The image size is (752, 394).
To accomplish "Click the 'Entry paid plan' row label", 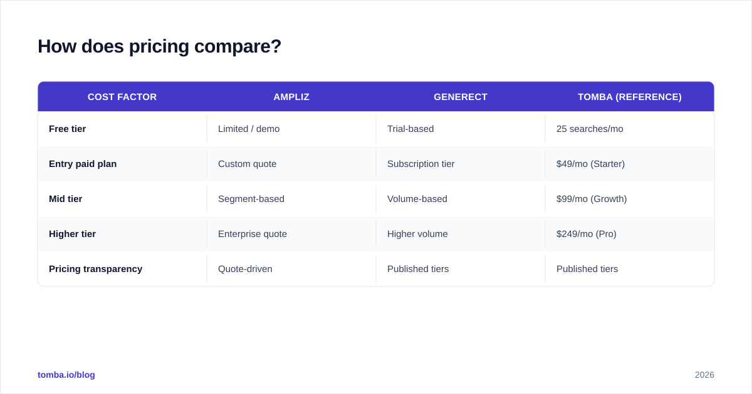I will click(83, 164).
